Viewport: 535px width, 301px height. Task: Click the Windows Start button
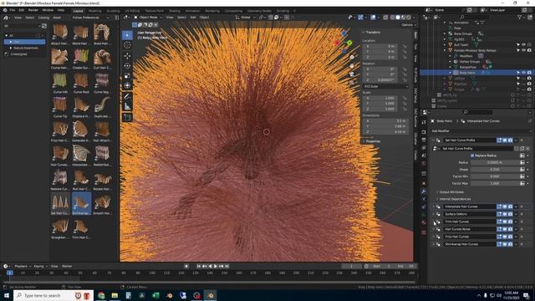pos(7,295)
